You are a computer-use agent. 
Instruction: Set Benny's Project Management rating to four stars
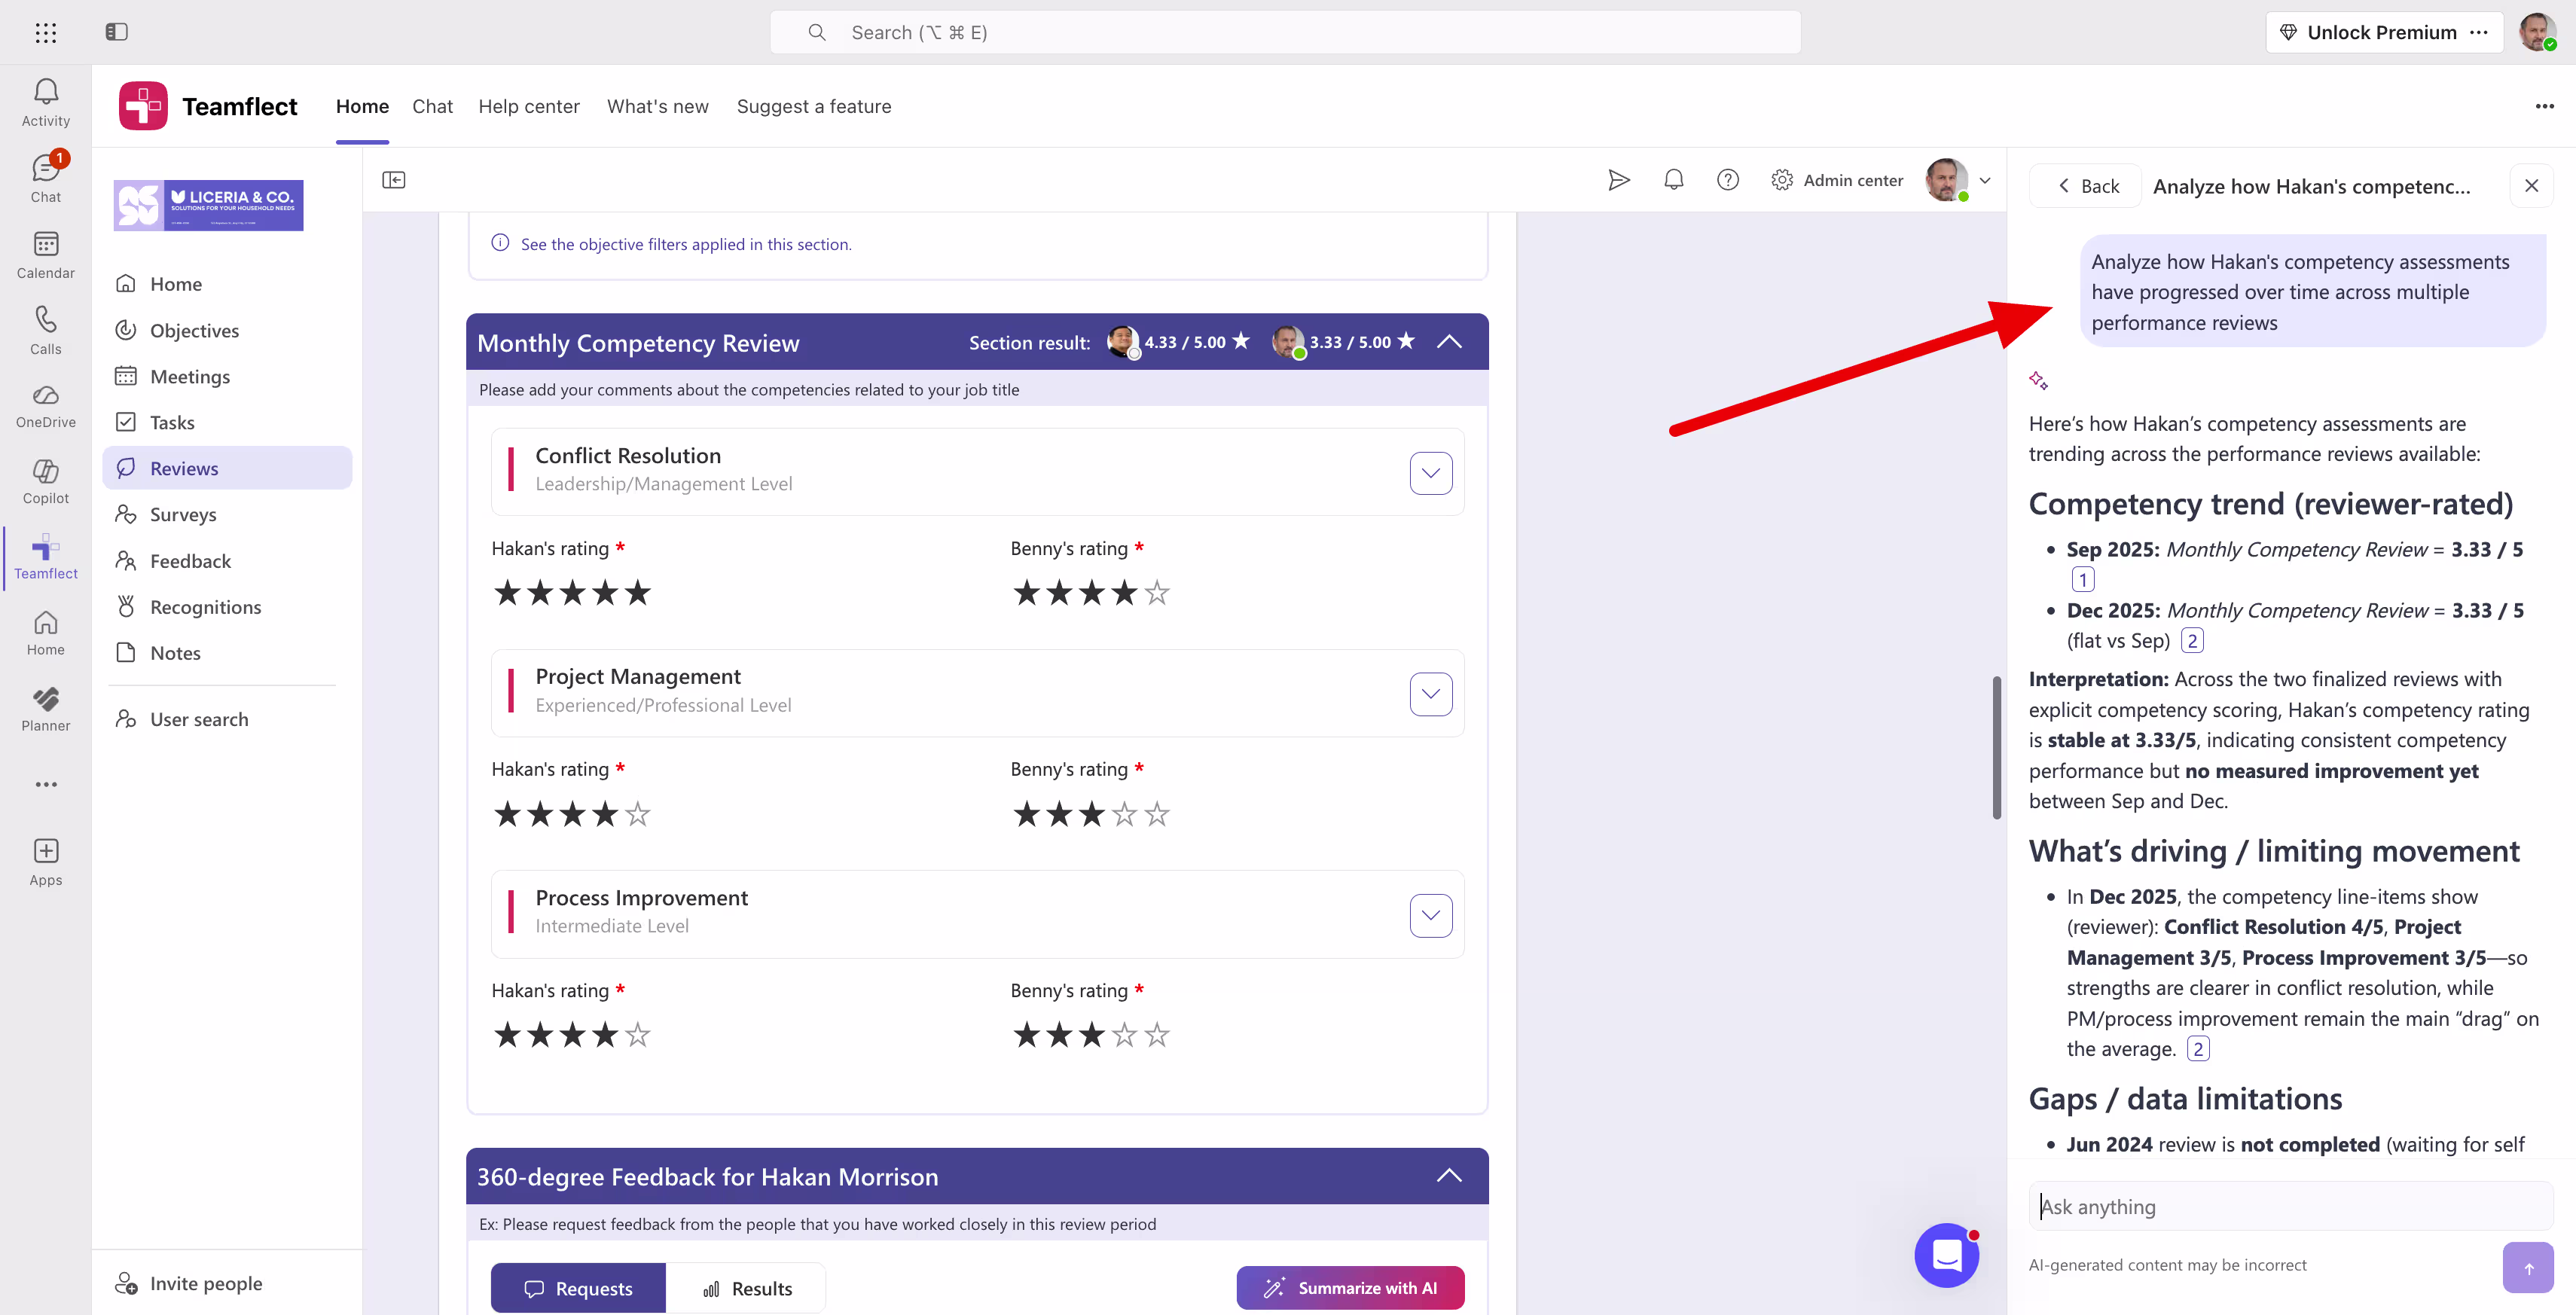point(1124,813)
